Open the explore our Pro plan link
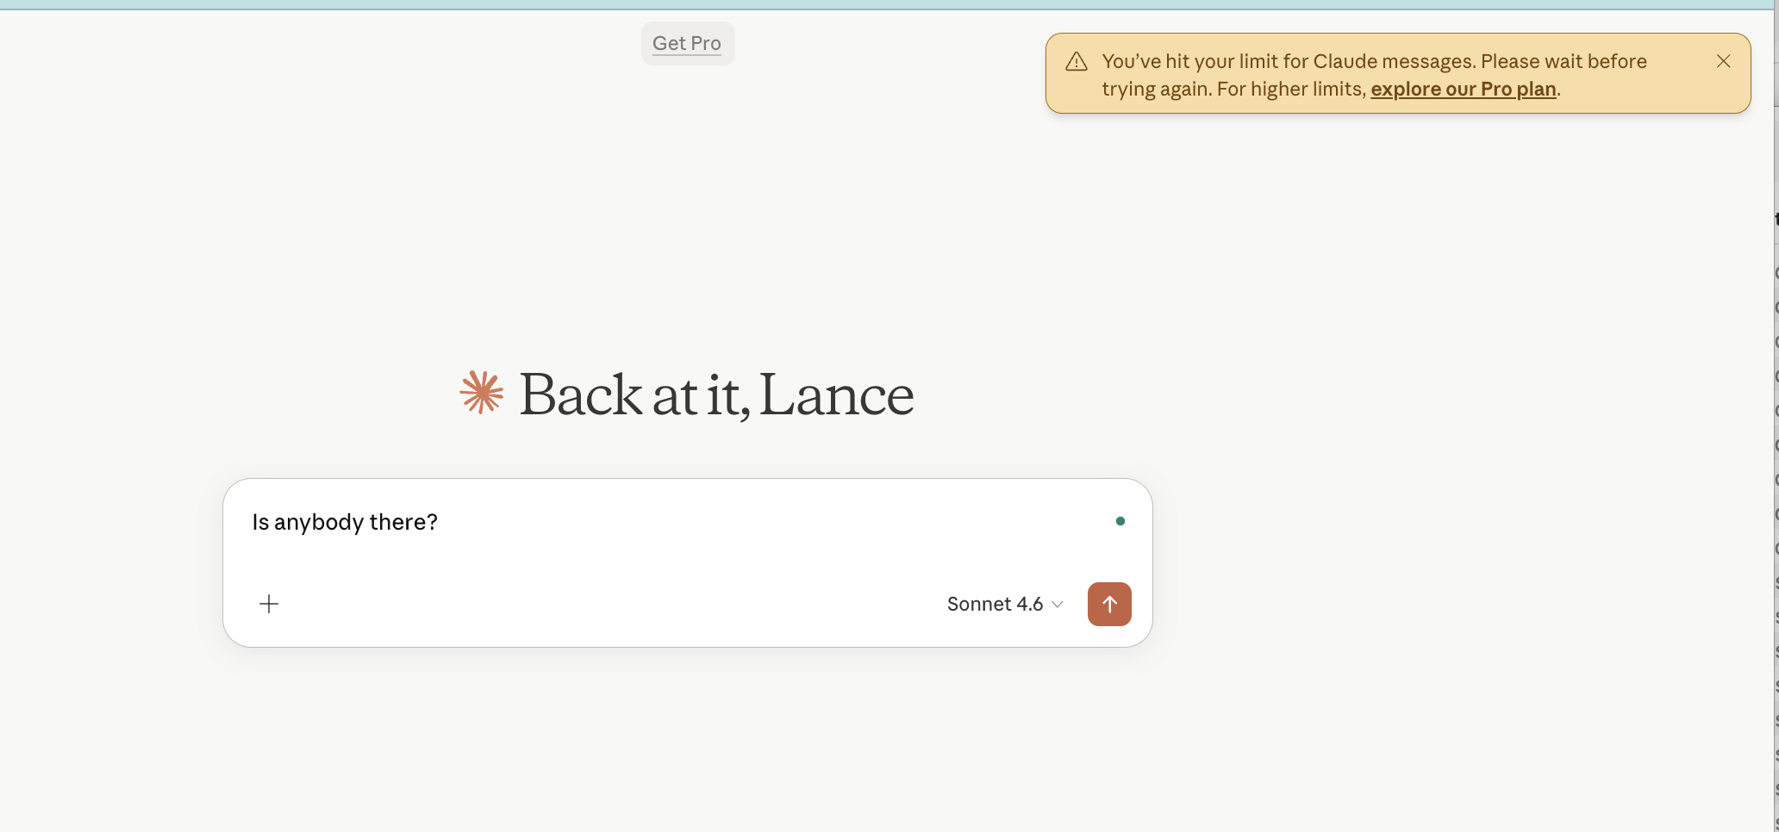Screen dimensions: 1779x832 pos(1464,89)
